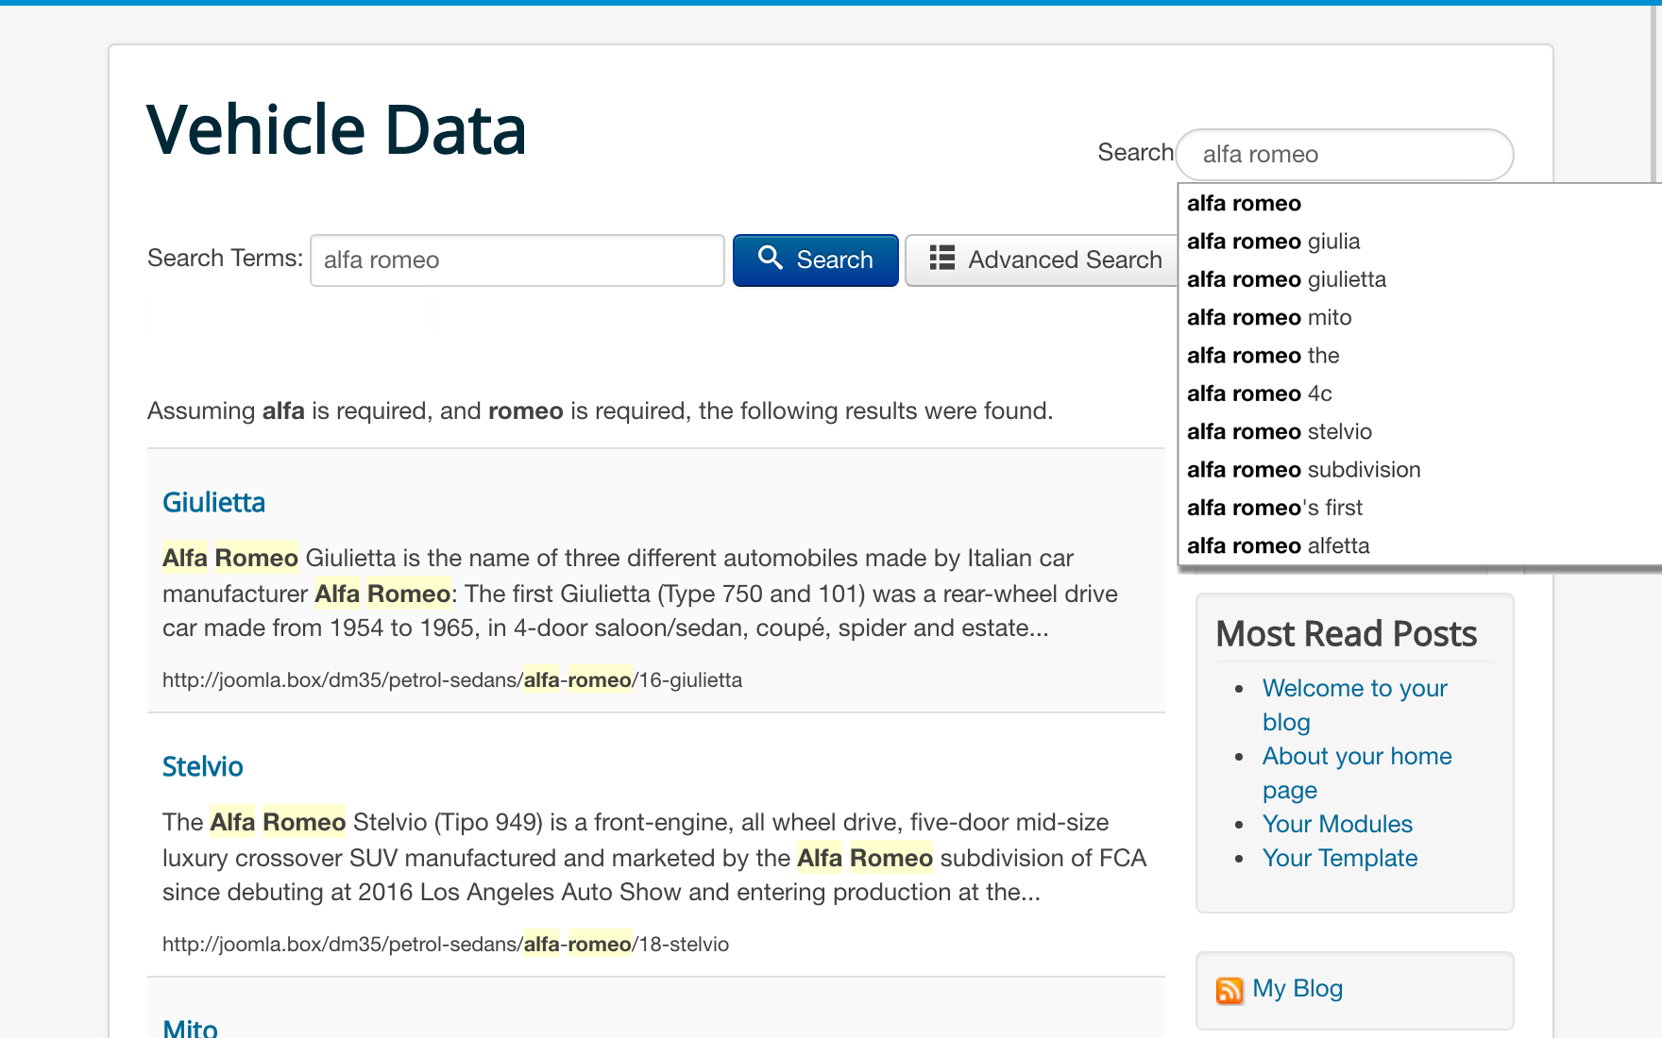Open the Advanced Search options
1662x1038 pixels.
(x=1045, y=259)
